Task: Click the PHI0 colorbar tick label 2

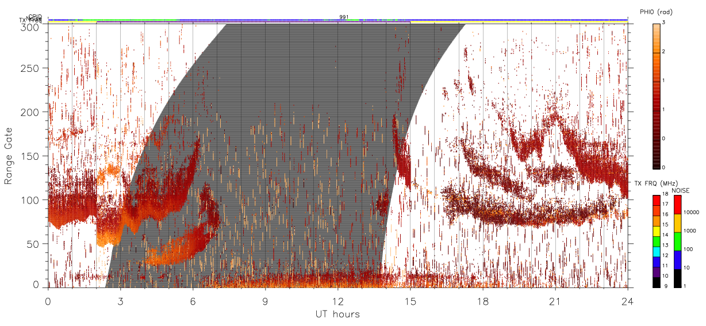Action: tap(665, 52)
